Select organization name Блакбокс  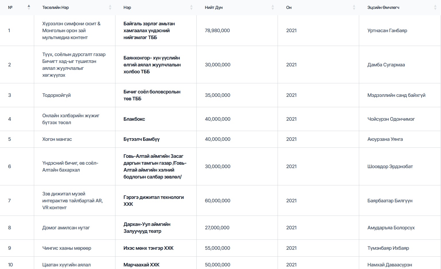click(134, 119)
